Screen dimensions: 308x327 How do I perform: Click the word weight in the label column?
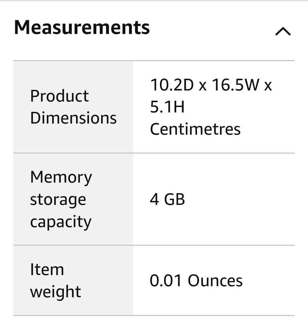click(55, 292)
